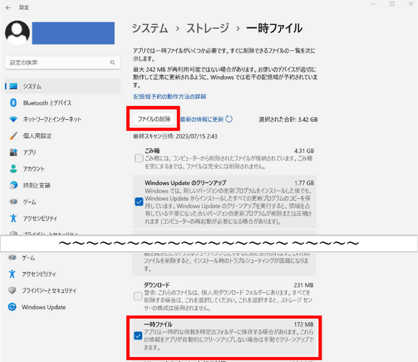Open プライバシーとセキュリティ shield icon
Screen dimensions: 418x362
(13, 290)
